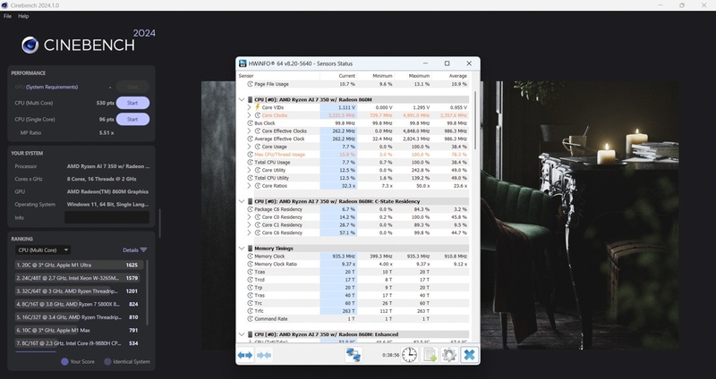This screenshot has width=716, height=379.
Task: Click the Cinebench left panel scrollbar
Action: (159, 223)
